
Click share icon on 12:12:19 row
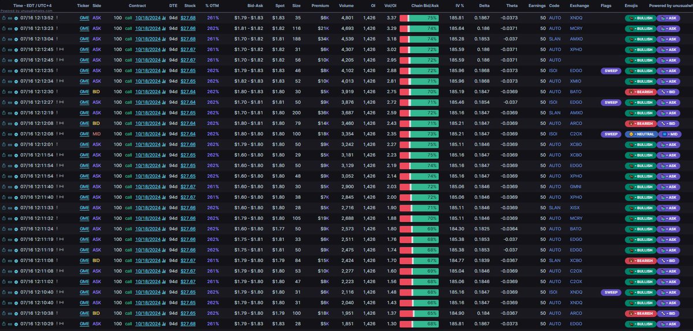click(x=3, y=111)
